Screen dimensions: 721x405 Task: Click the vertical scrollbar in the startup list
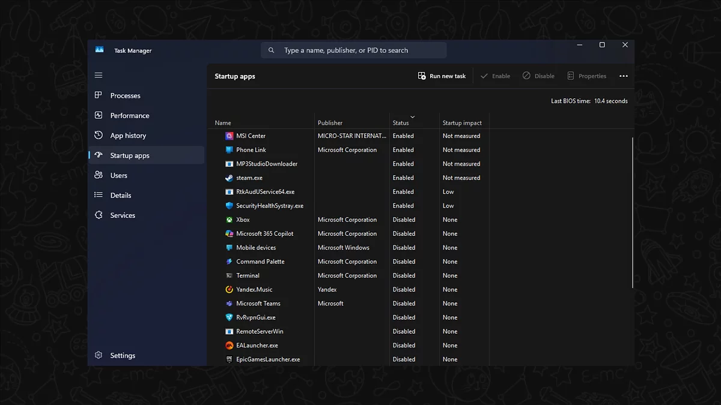coord(631,210)
